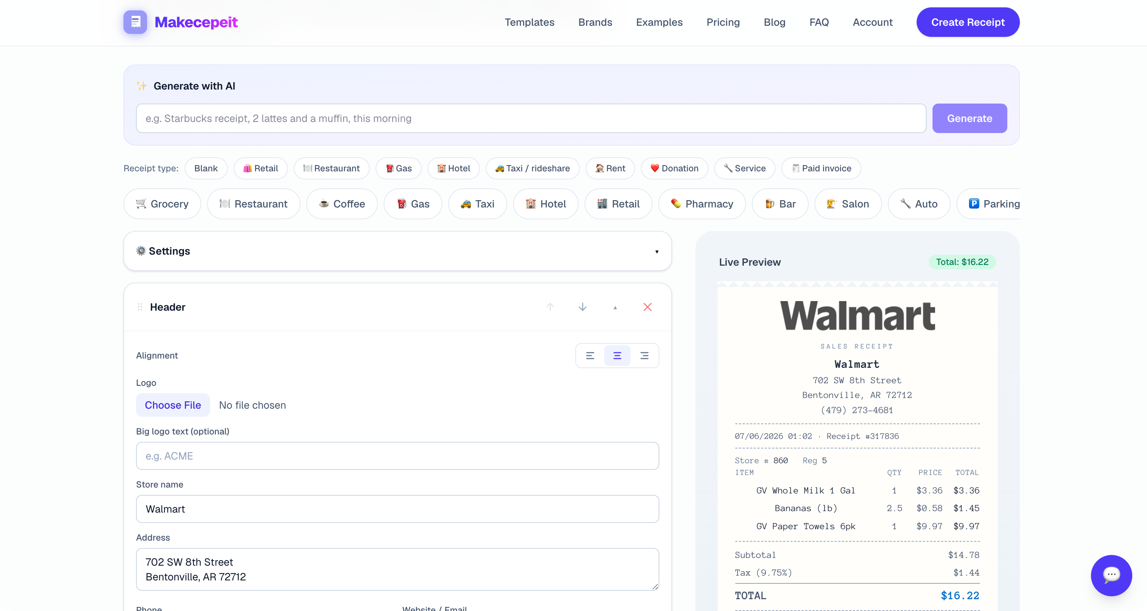This screenshot has height=611, width=1147.
Task: Click the Tax (9.75%) line
Action: pos(857,573)
